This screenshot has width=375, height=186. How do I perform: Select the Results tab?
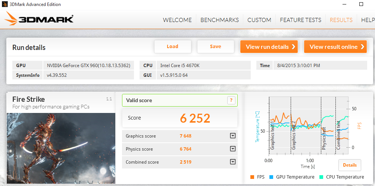341,20
